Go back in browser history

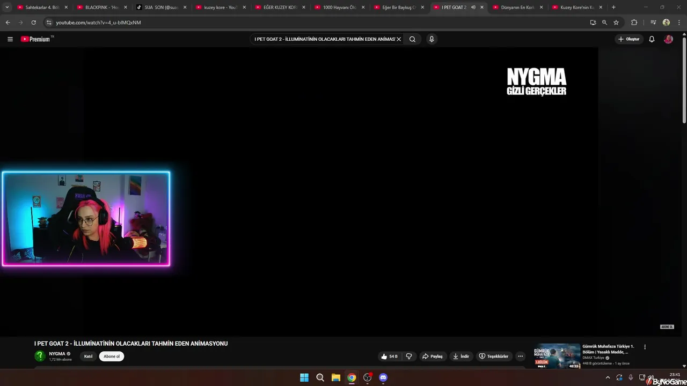click(8, 23)
